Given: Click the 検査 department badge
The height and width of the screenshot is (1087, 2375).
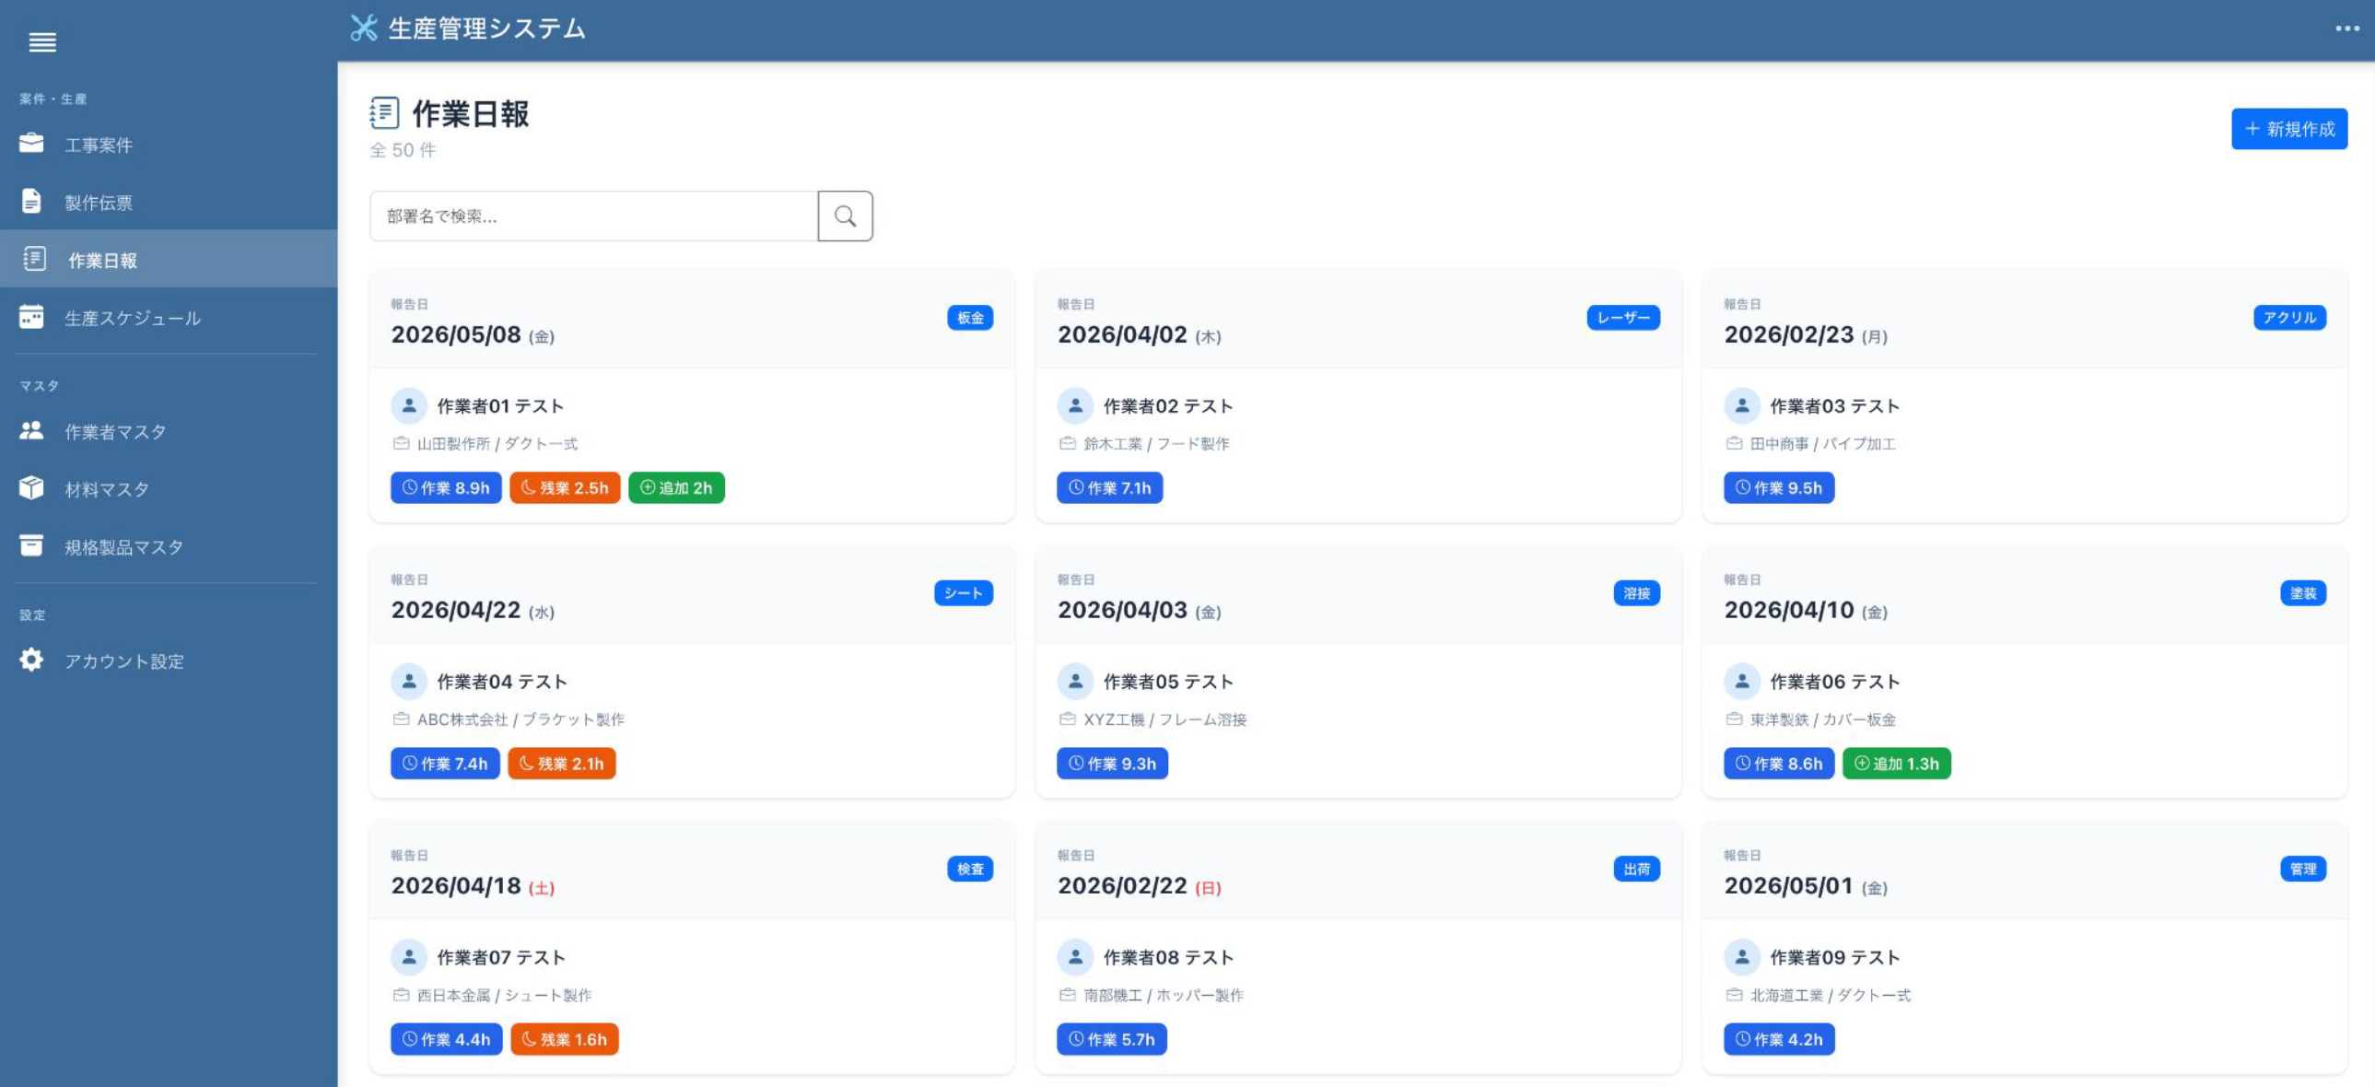Looking at the screenshot, I should click(970, 869).
